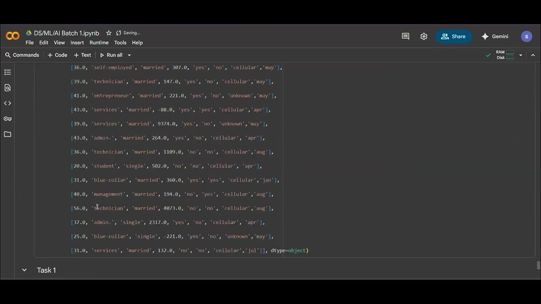Click the row ending in 'jan'
Viewport: 541px width, 304px height.
point(175,180)
